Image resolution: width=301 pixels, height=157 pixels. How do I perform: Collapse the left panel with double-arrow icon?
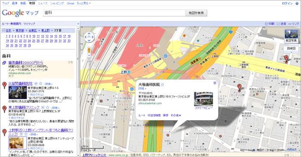tap(78, 24)
